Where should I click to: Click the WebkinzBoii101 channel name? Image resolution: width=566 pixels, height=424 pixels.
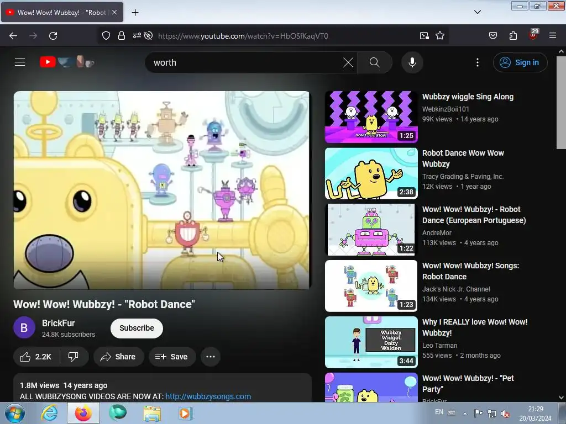pos(446,109)
